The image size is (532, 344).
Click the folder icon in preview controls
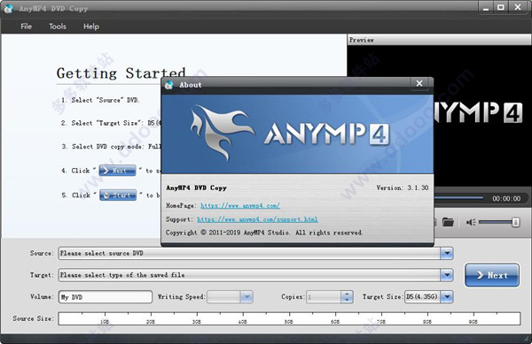click(448, 222)
